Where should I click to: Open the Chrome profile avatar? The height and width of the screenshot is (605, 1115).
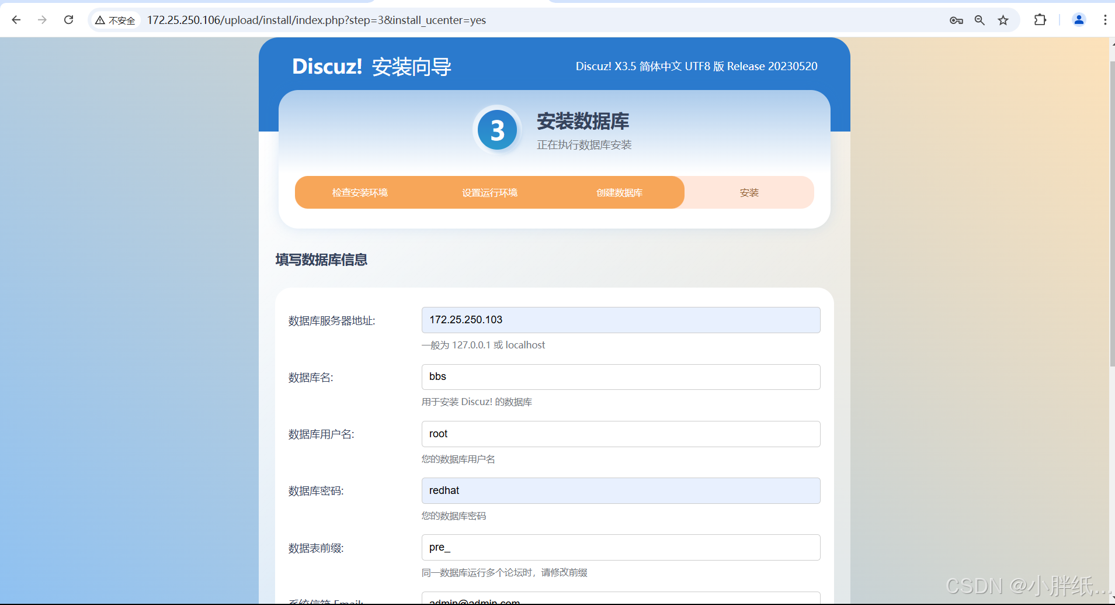pyautogui.click(x=1079, y=20)
